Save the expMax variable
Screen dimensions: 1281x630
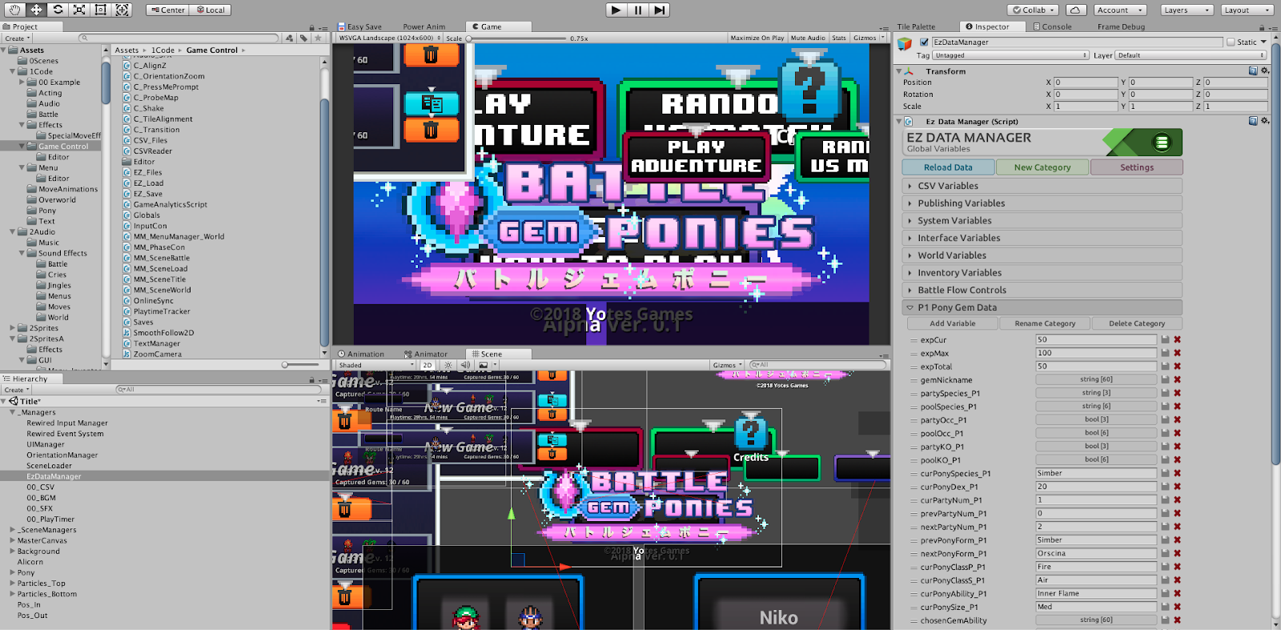(x=1166, y=353)
